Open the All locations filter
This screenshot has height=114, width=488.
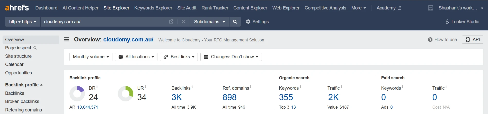(x=136, y=57)
